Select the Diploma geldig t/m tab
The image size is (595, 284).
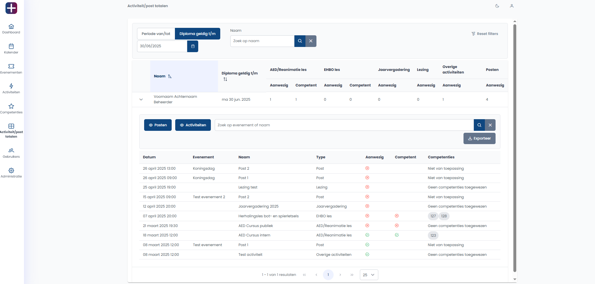(x=197, y=34)
